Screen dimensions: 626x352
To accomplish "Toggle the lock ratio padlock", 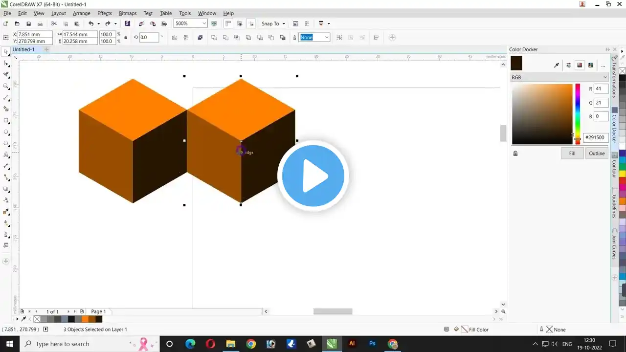I will coord(126,38).
